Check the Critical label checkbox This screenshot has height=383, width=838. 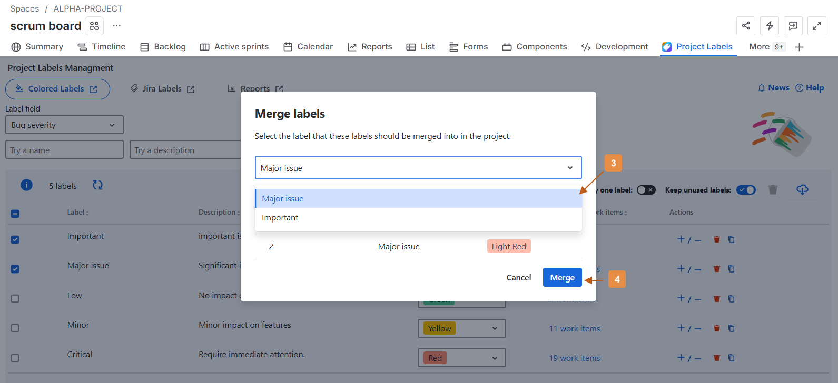point(15,358)
